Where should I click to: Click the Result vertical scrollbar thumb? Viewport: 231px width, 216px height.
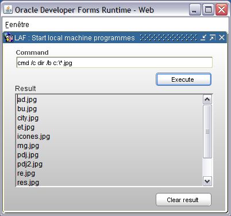click(207, 131)
